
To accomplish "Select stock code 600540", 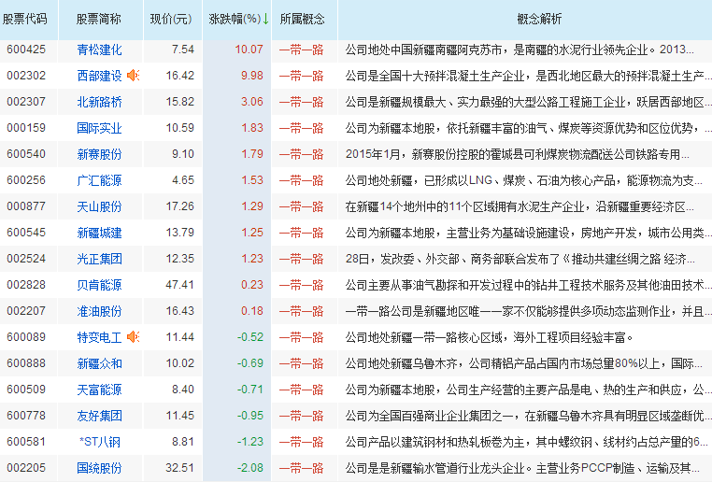I will 26,154.
